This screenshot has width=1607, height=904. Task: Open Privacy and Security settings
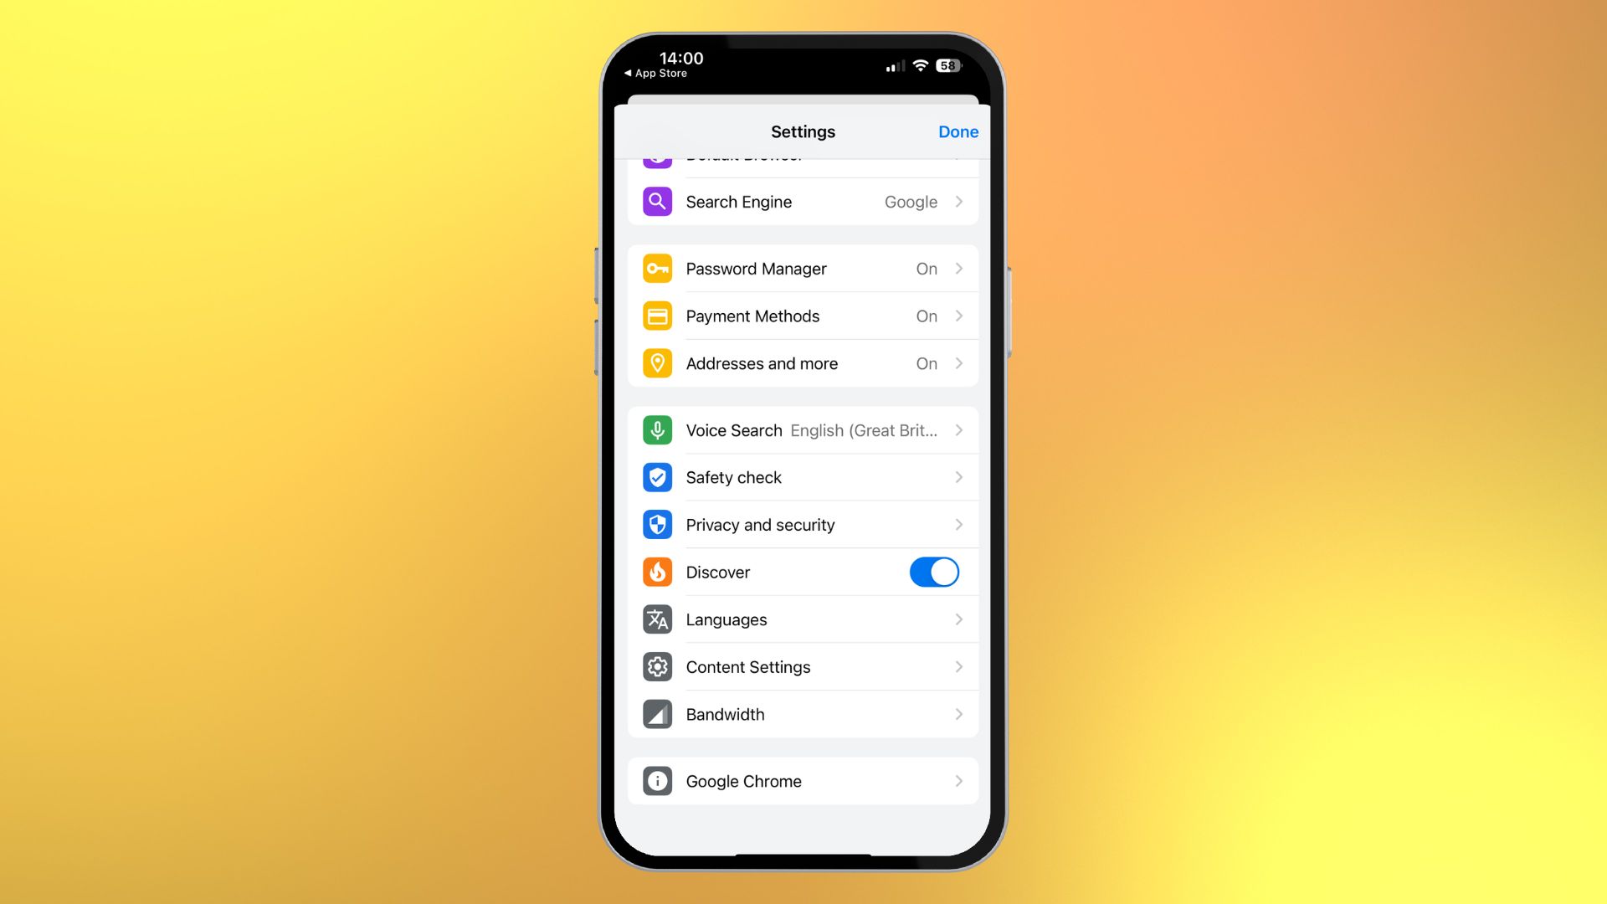pos(803,524)
